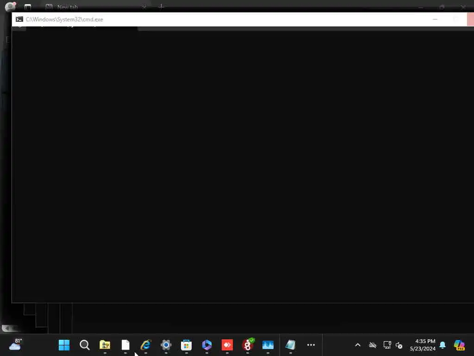Open the red icon with green checkmark
This screenshot has height=356, width=474.
click(x=248, y=344)
